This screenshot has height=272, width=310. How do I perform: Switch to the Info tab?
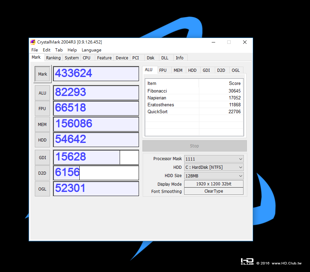pyautogui.click(x=180, y=58)
